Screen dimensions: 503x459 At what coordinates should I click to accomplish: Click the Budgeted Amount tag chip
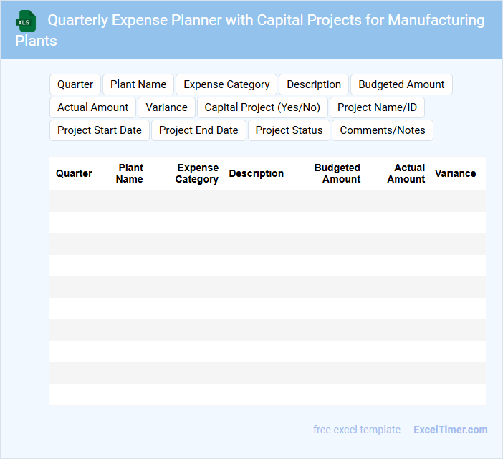click(401, 84)
